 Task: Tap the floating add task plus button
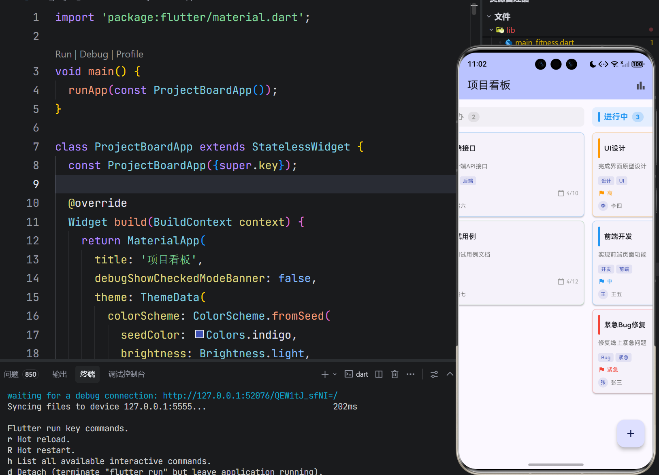click(x=631, y=433)
